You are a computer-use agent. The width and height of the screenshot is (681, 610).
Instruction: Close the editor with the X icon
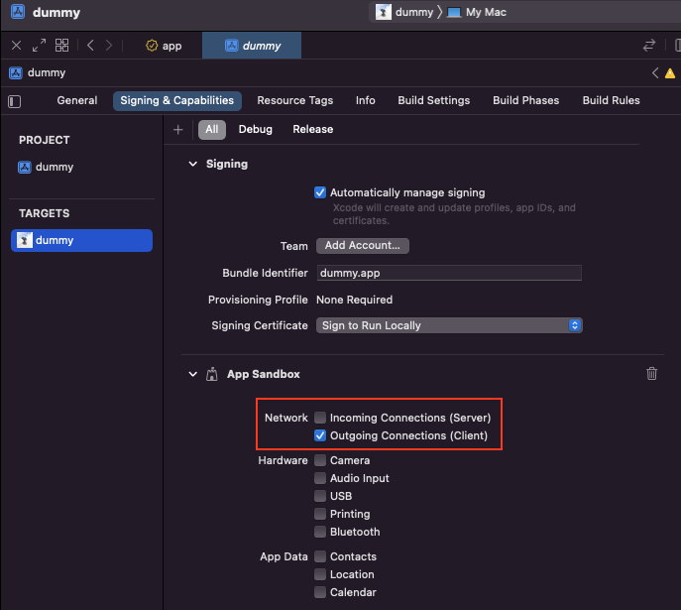click(17, 46)
